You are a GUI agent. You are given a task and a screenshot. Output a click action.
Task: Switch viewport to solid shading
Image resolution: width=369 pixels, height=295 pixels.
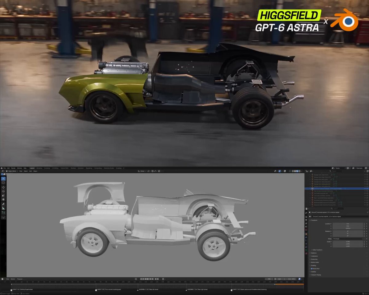tap(296, 171)
